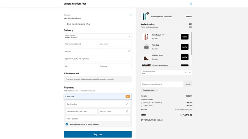Open the shopping bag cart icon
This screenshot has width=248, height=139.
point(191,4)
